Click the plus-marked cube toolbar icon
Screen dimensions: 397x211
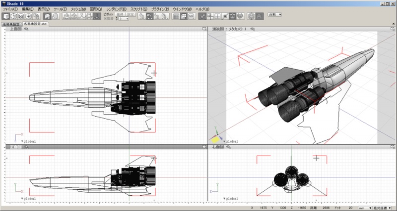click(x=29, y=16)
